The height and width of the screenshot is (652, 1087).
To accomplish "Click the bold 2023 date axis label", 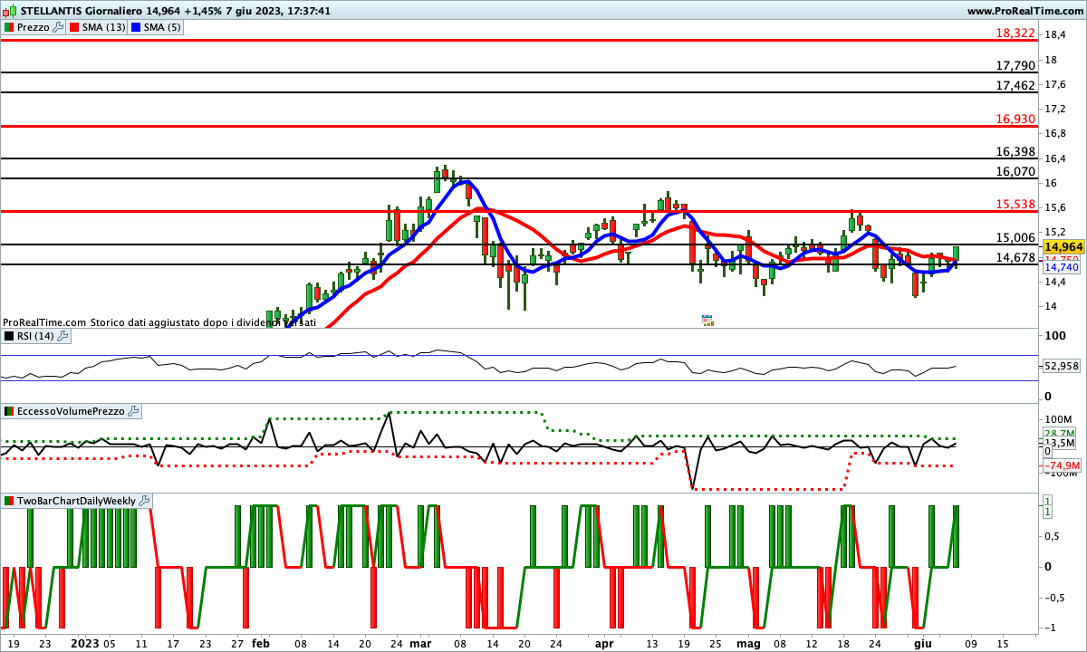I will [85, 644].
